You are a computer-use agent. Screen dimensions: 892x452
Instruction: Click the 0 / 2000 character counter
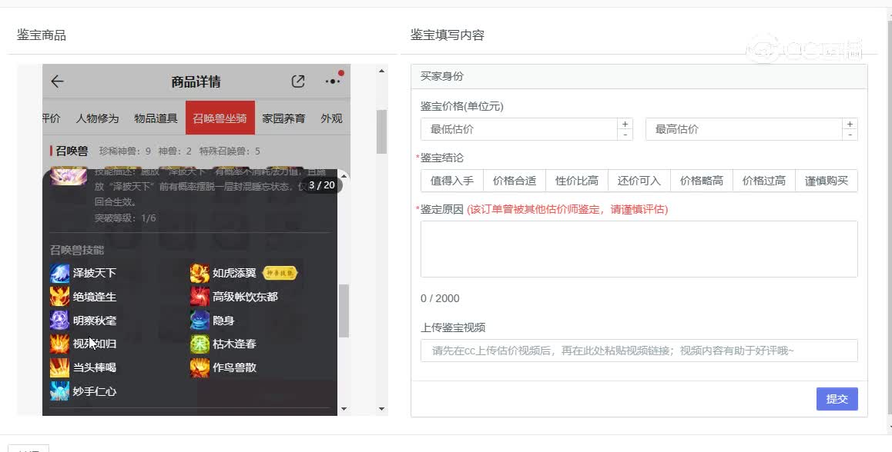coord(440,299)
